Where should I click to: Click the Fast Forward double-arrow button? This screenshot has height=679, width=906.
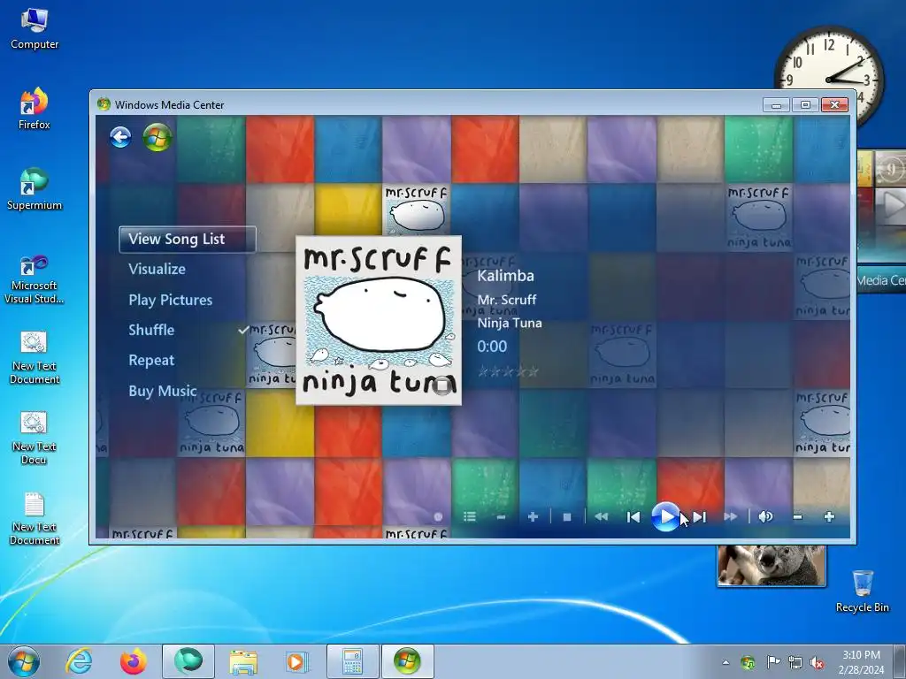pos(731,516)
